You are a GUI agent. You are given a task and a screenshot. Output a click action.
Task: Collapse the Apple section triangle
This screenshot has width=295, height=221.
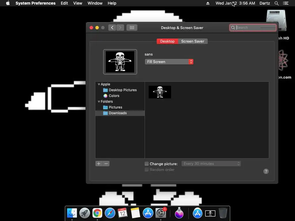[x=99, y=84]
